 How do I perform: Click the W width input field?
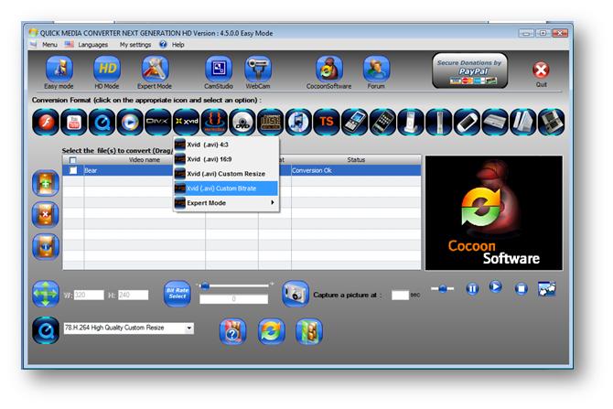tap(89, 295)
